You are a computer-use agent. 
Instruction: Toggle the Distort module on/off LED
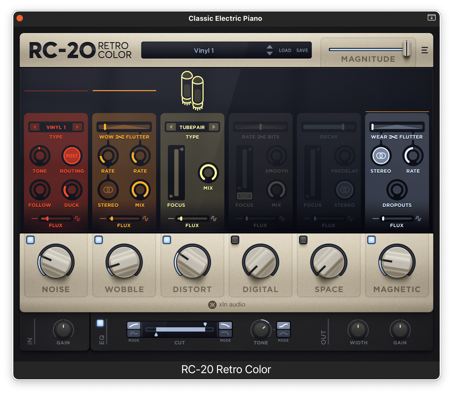click(167, 240)
